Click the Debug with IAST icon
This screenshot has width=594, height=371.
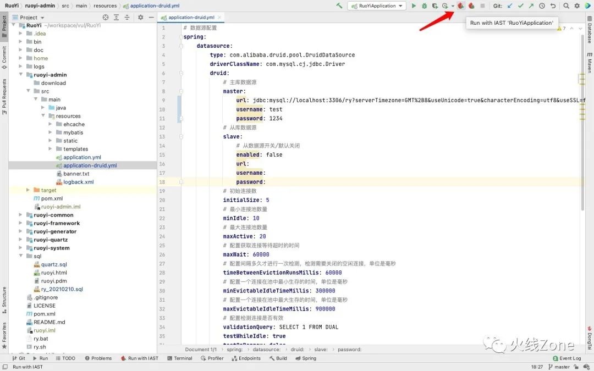(472, 5)
